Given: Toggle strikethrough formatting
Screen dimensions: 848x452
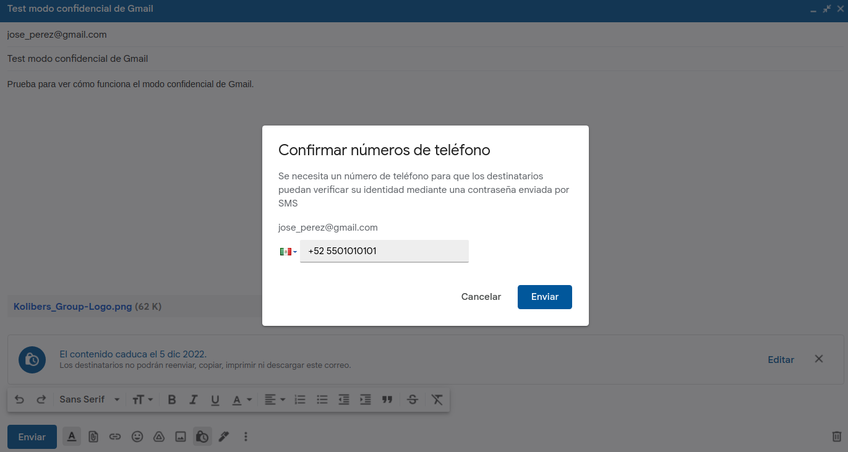Looking at the screenshot, I should [413, 399].
